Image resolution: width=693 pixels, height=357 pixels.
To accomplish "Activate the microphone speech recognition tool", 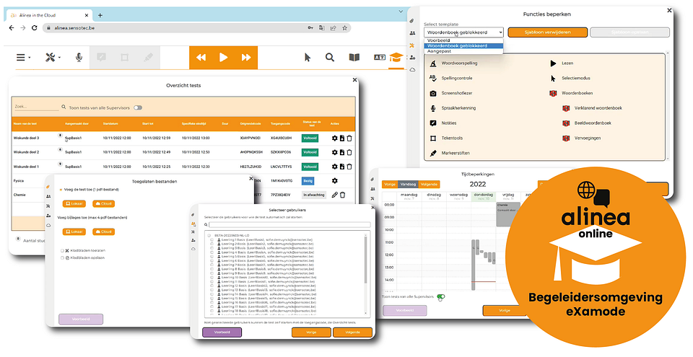I will coord(79,58).
